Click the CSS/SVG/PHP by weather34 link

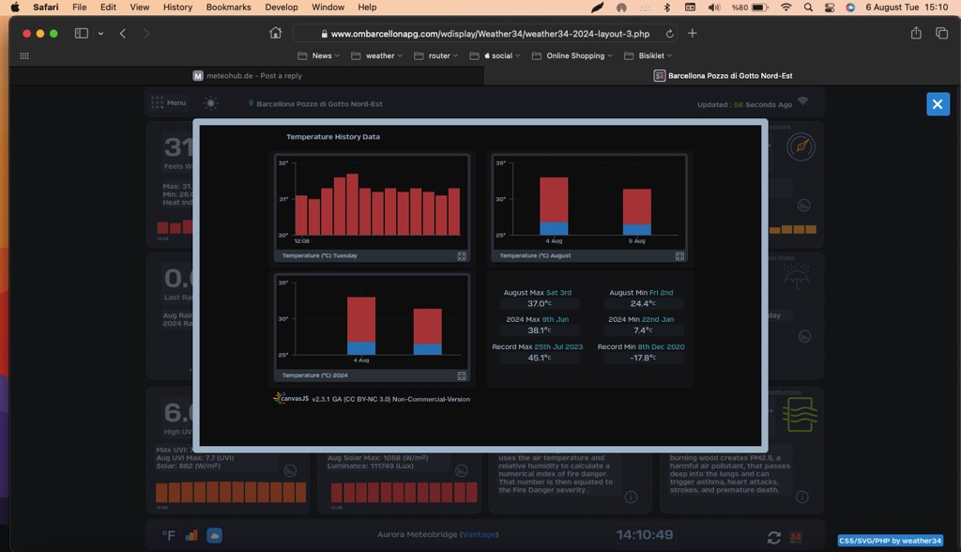click(x=890, y=541)
